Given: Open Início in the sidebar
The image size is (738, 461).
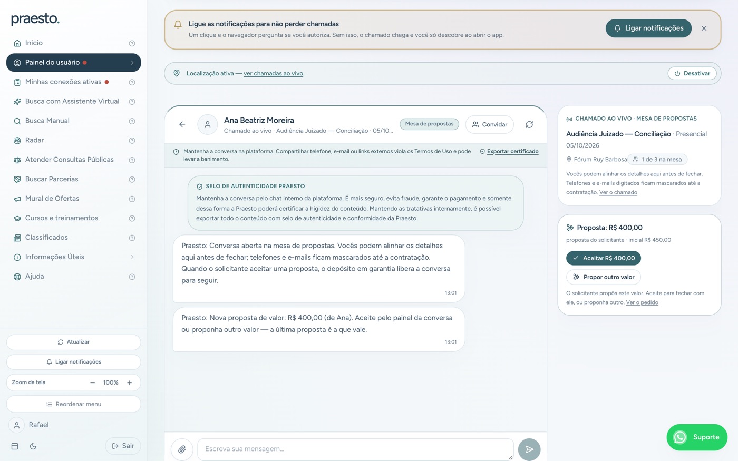Looking at the screenshot, I should (x=73, y=43).
